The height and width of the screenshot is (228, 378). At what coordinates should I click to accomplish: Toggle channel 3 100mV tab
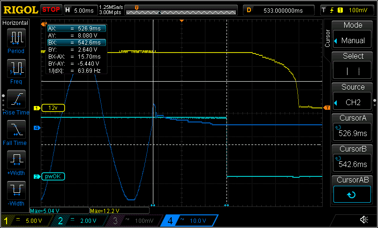pyautogui.click(x=135, y=220)
